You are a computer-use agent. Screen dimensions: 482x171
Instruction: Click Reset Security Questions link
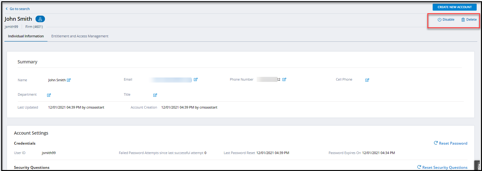point(445,168)
